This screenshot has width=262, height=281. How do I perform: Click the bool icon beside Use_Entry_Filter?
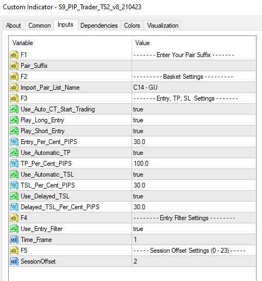click(14, 229)
